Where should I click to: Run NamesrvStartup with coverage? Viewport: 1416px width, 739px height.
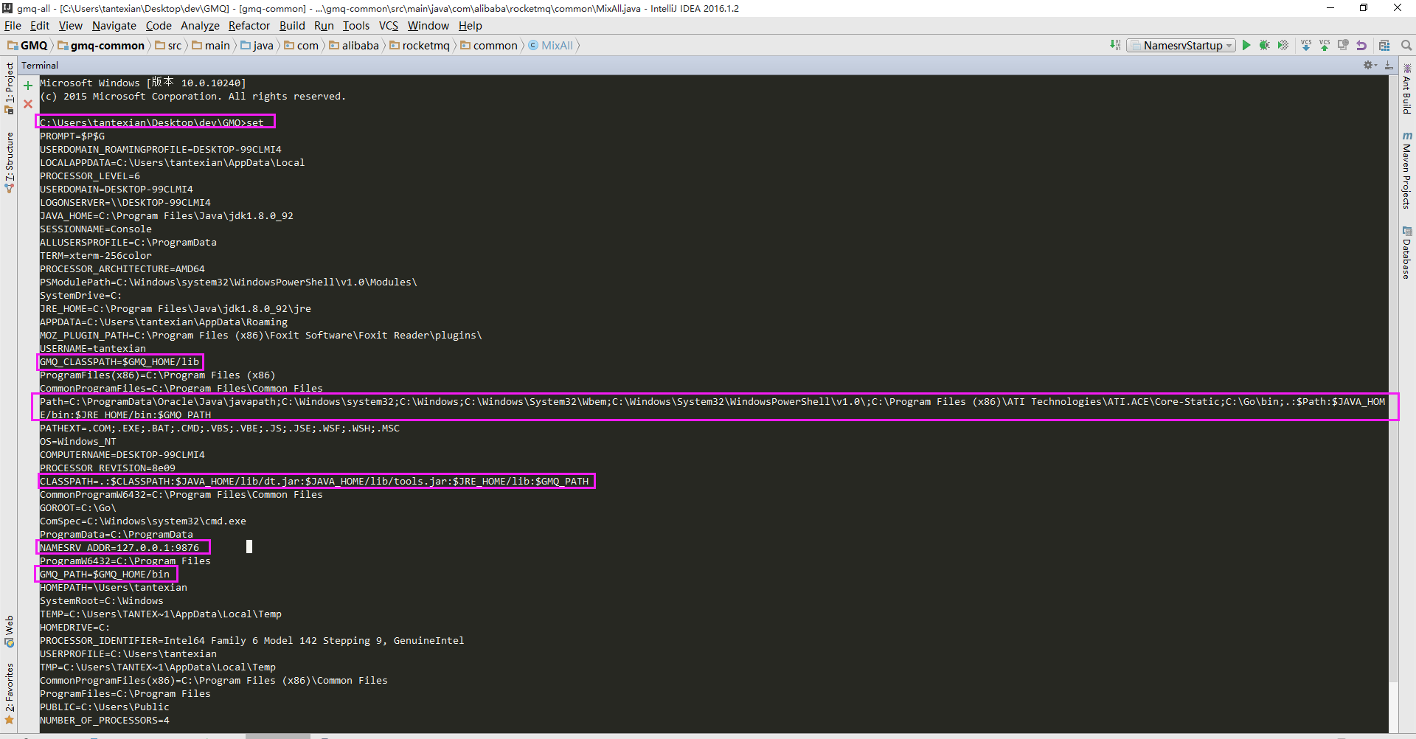(x=1283, y=46)
